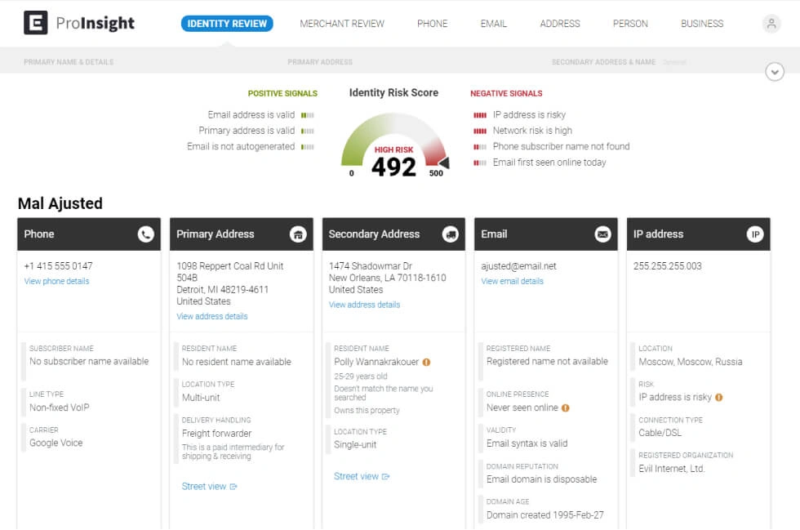The height and width of the screenshot is (530, 800).
Task: Click View address details for Secondary Address
Action: point(364,305)
